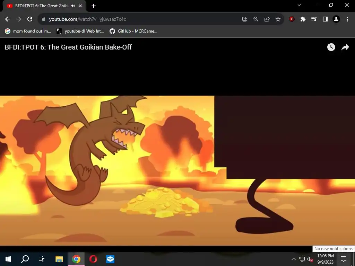Image resolution: width=355 pixels, height=266 pixels.
Task: Click the site lock icon
Action: (44, 19)
